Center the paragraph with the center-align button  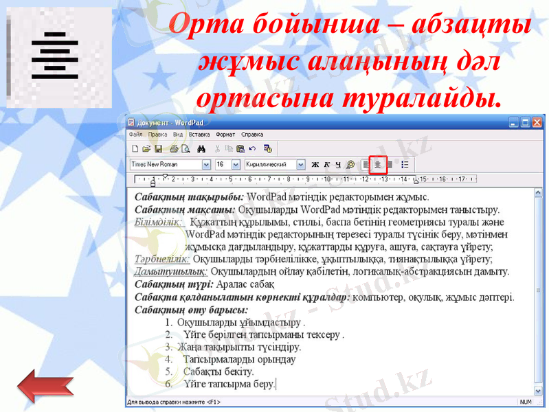tap(378, 164)
